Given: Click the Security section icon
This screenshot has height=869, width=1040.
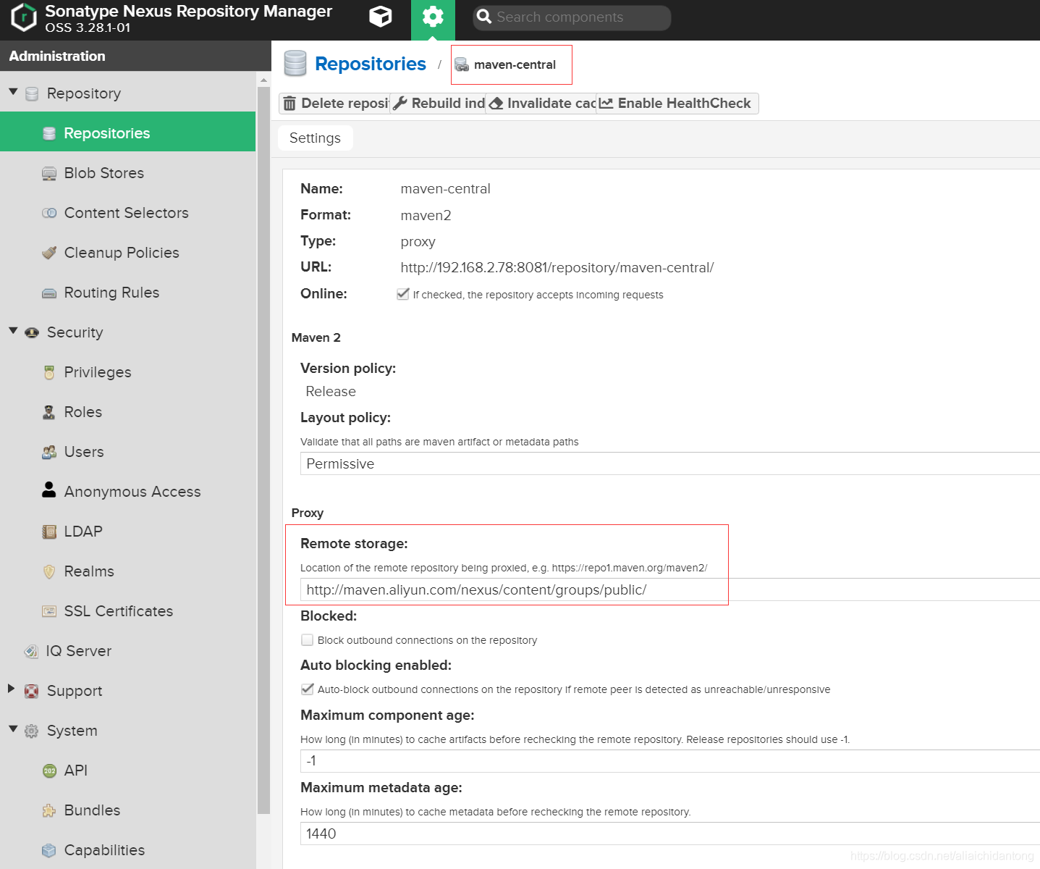Looking at the screenshot, I should (x=32, y=332).
